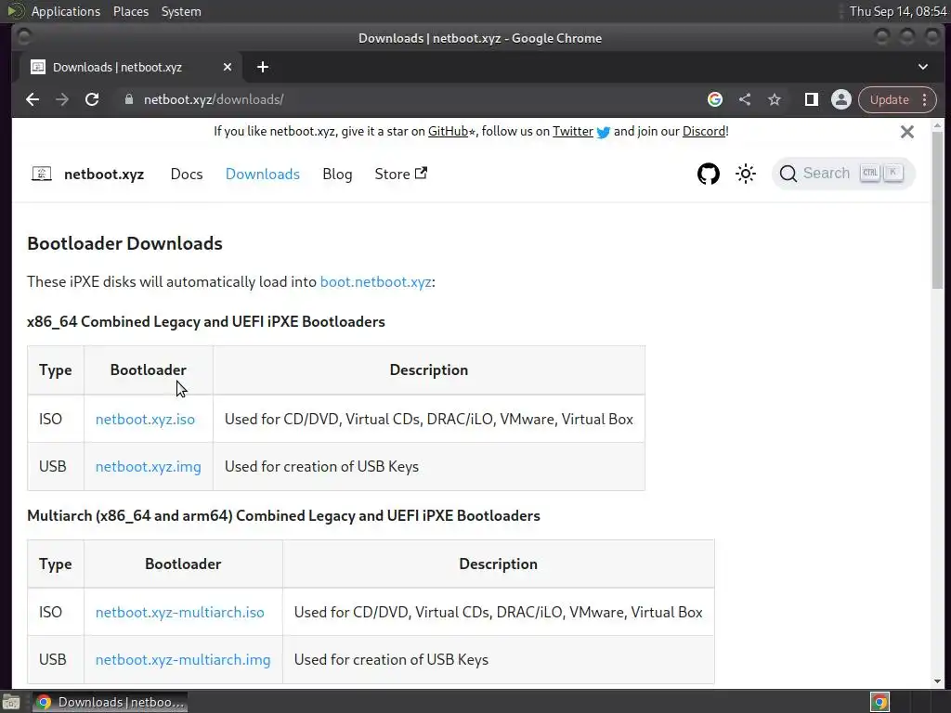This screenshot has height=713, width=951.
Task: Open the Blog nav item
Action: click(x=337, y=174)
